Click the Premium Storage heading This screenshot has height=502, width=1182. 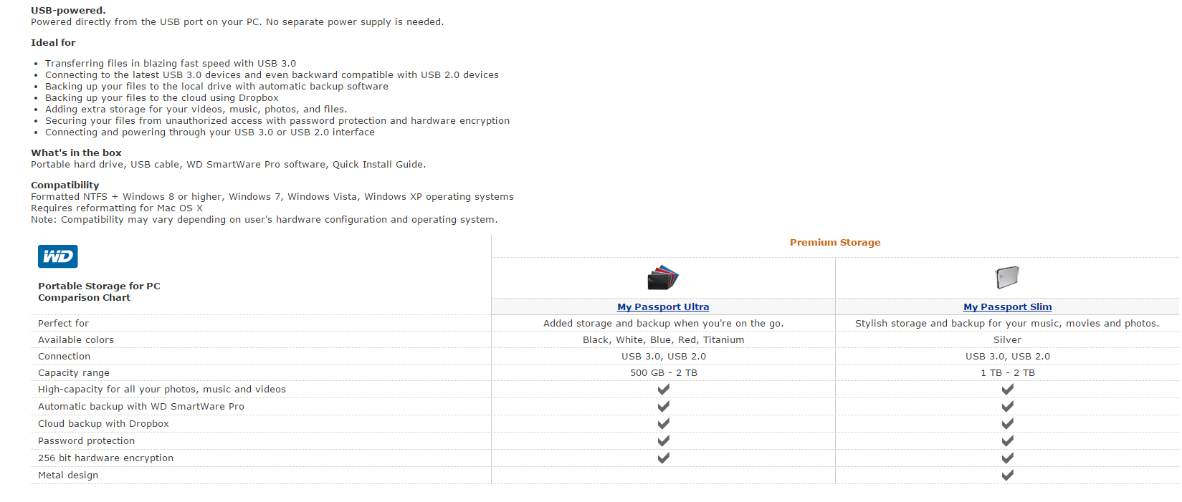pos(835,243)
